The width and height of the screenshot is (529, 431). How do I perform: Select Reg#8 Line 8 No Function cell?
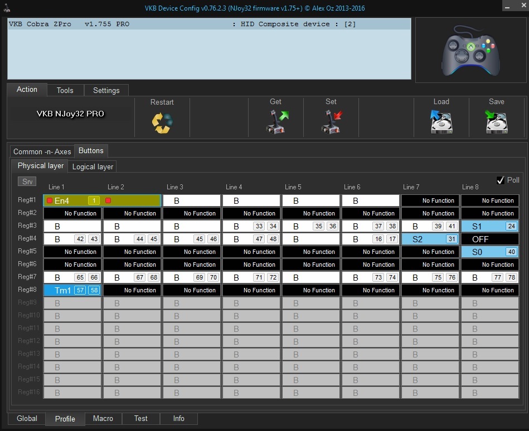(490, 290)
